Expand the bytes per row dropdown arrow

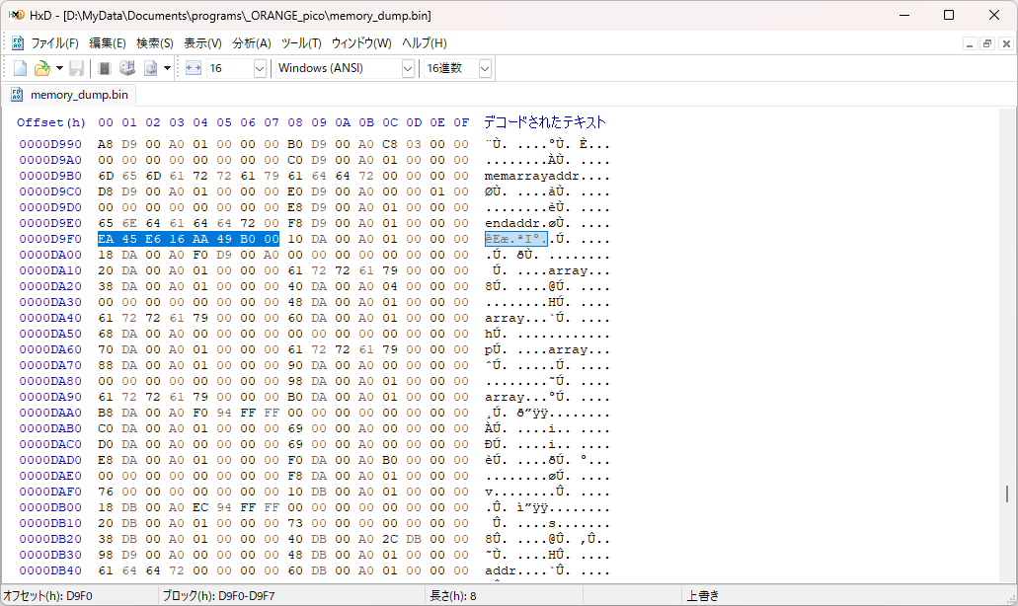pyautogui.click(x=260, y=68)
